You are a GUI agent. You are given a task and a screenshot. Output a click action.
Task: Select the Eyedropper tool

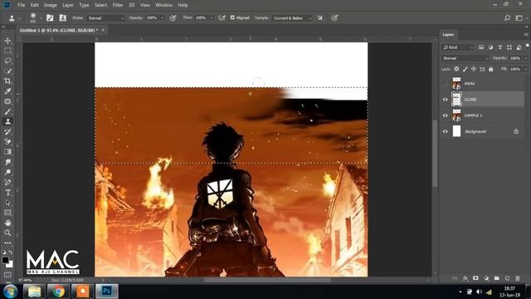click(7, 91)
